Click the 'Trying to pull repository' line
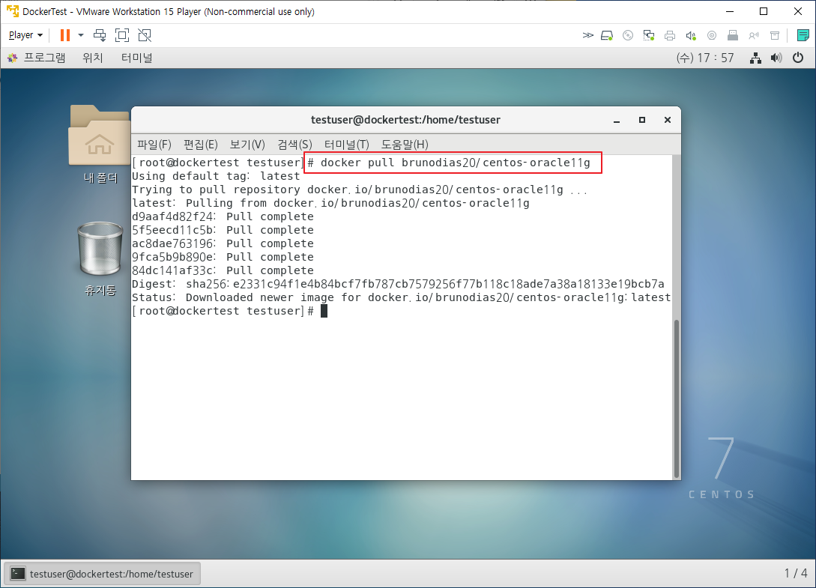This screenshot has width=816, height=588. point(360,190)
